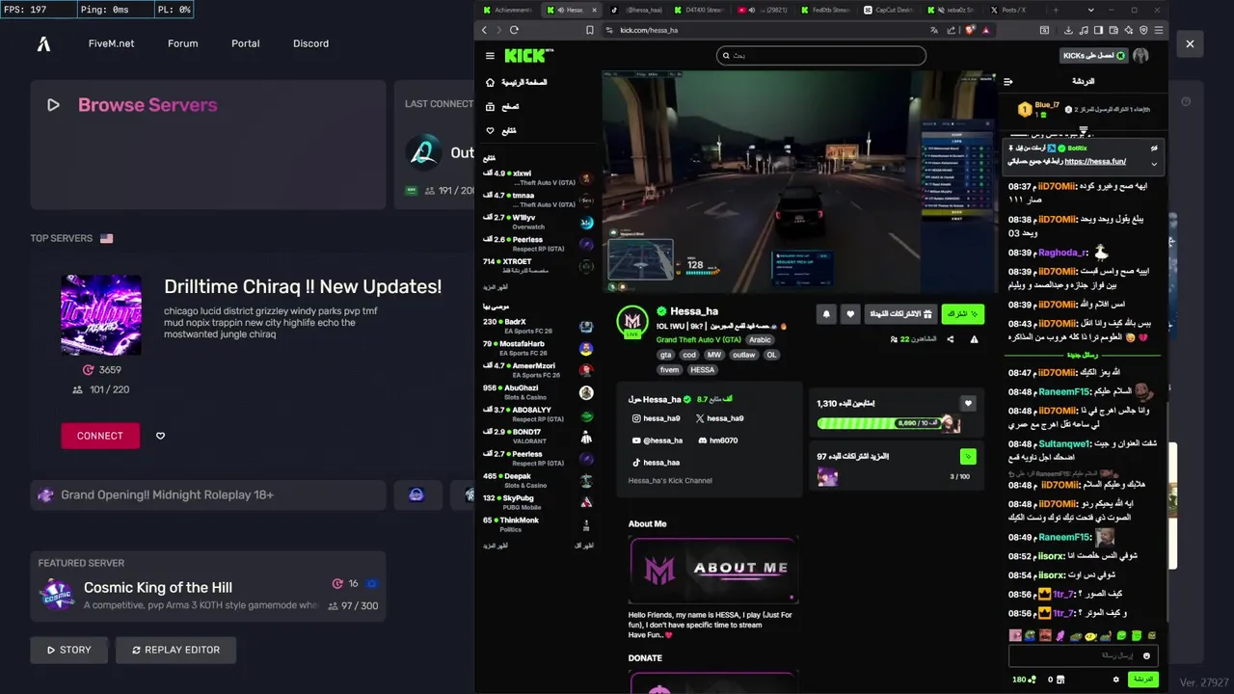The image size is (1234, 694).
Task: Open @hessa_ha YouTube link
Action: (x=657, y=440)
